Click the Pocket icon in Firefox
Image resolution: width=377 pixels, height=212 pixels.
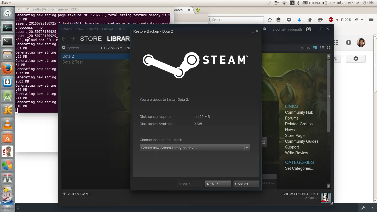coord(289,20)
